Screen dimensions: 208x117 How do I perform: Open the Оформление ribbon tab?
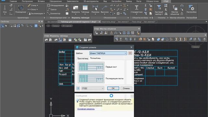pos(56,1)
